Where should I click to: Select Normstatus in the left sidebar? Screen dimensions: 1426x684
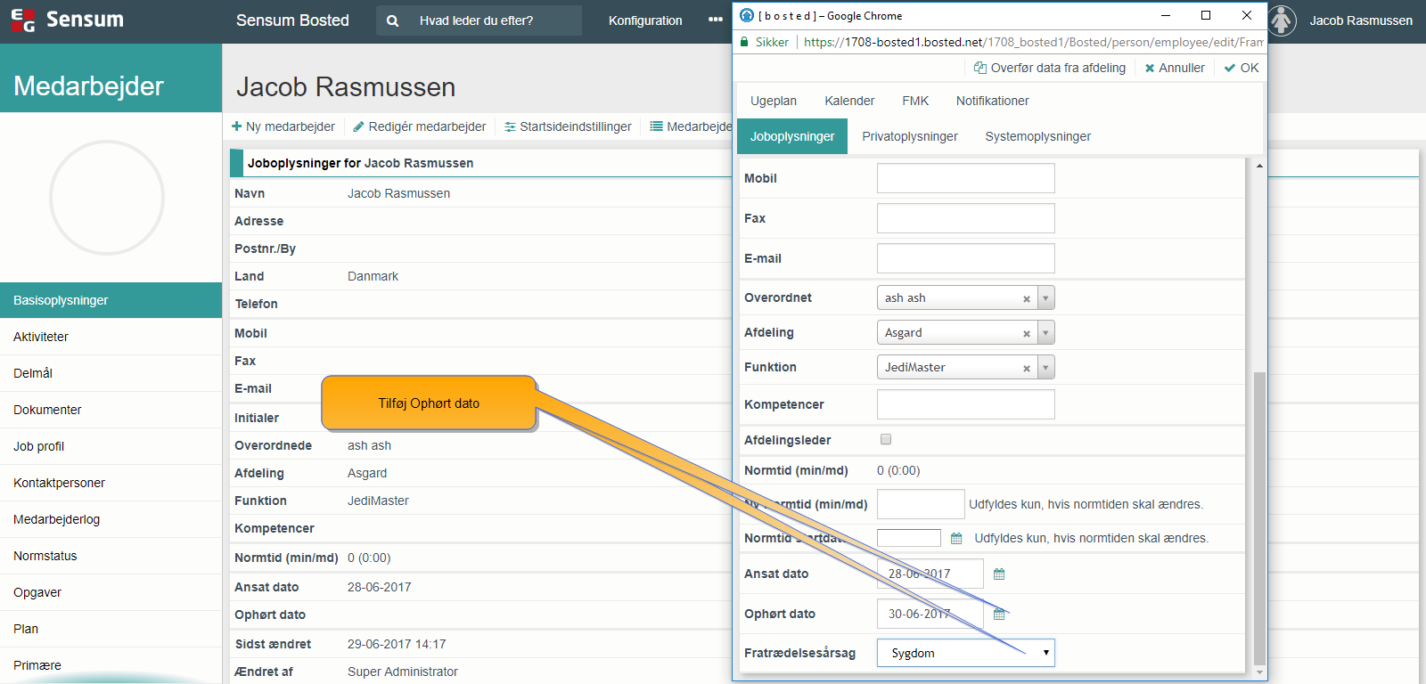45,556
